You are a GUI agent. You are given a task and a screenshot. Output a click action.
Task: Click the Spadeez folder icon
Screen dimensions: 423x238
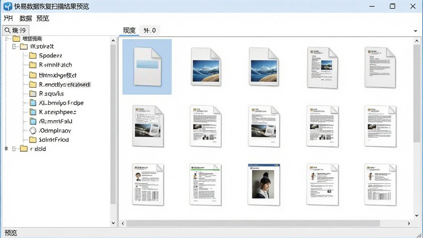click(x=33, y=56)
